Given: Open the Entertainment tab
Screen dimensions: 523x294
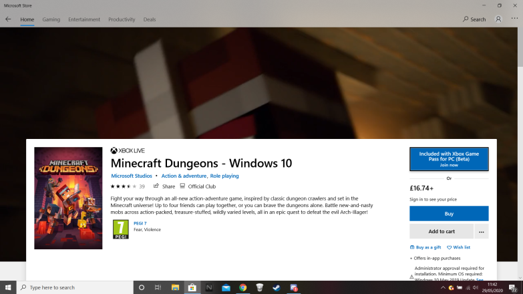Looking at the screenshot, I should tap(84, 19).
